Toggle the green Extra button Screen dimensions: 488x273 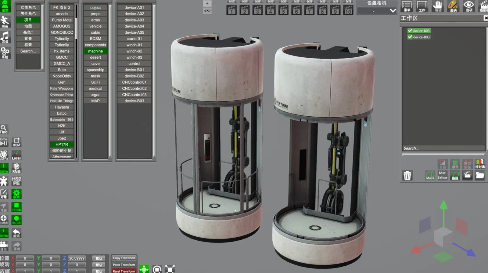[4, 168]
